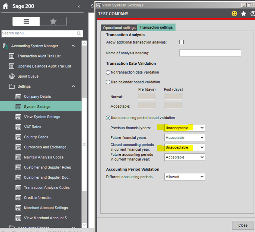Click the VAT Rates form icon
Screen dimensions: 255x232
pyautogui.click(x=18, y=127)
